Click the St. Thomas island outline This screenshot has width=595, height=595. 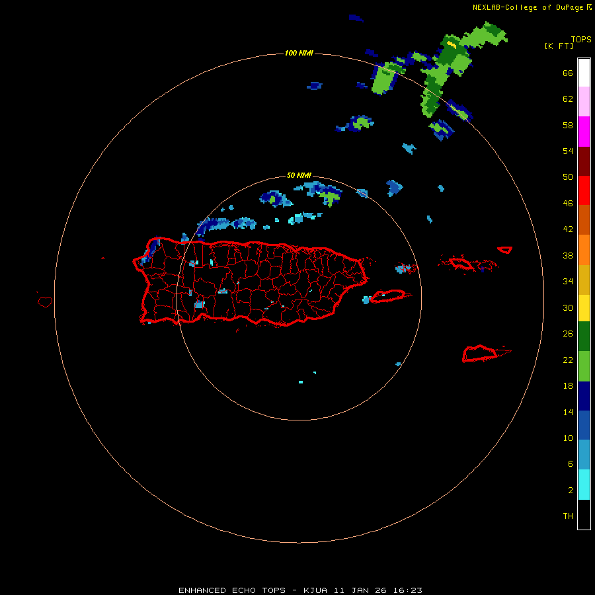(461, 263)
